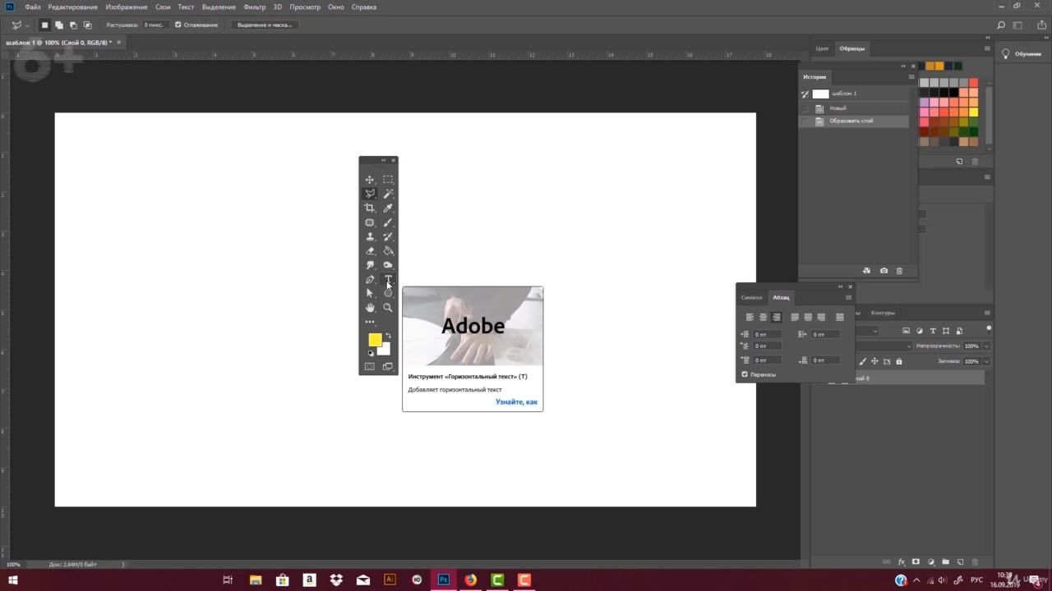Swap foreground and background colors arrow
The image size is (1052, 591).
(389, 335)
